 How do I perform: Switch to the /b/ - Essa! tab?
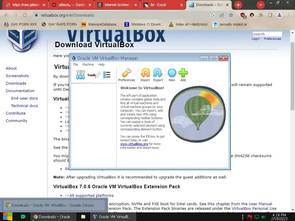163,5
